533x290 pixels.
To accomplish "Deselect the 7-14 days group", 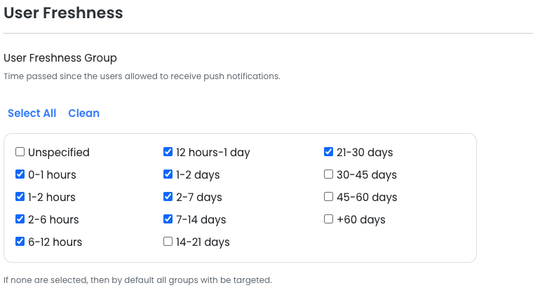I will coord(168,219).
